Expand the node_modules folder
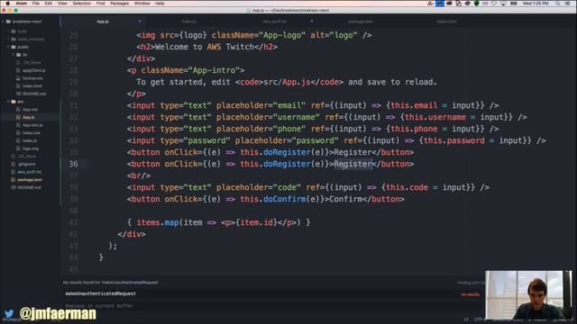This screenshot has width=577, height=324. [x=8, y=39]
